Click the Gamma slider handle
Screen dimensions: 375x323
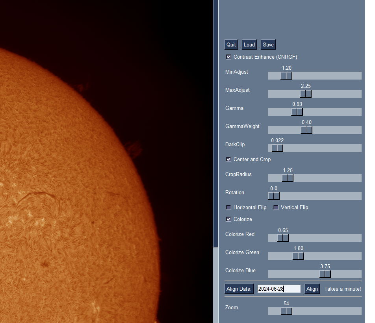[x=297, y=112]
